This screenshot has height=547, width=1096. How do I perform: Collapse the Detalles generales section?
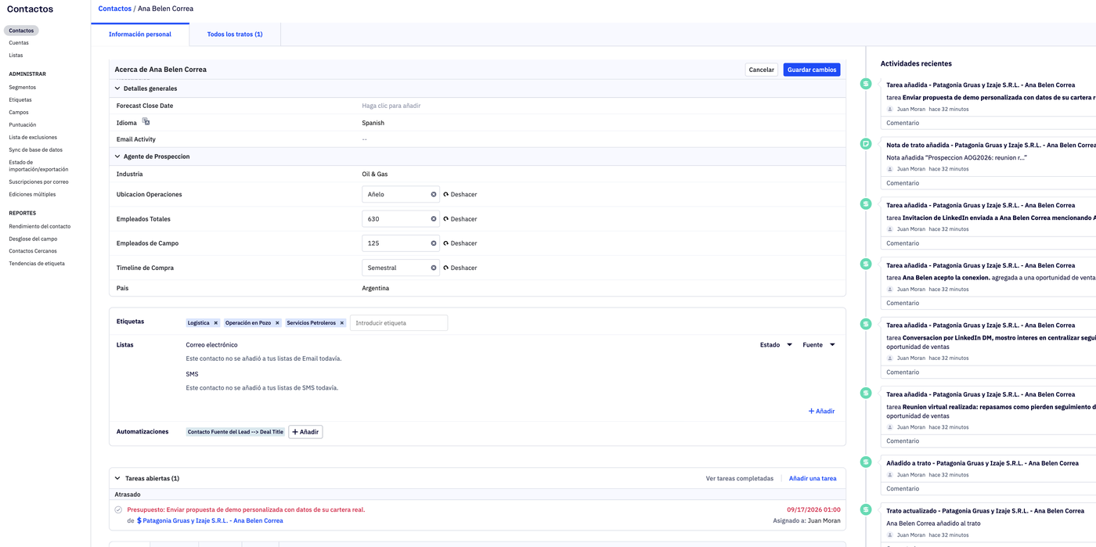click(x=117, y=88)
